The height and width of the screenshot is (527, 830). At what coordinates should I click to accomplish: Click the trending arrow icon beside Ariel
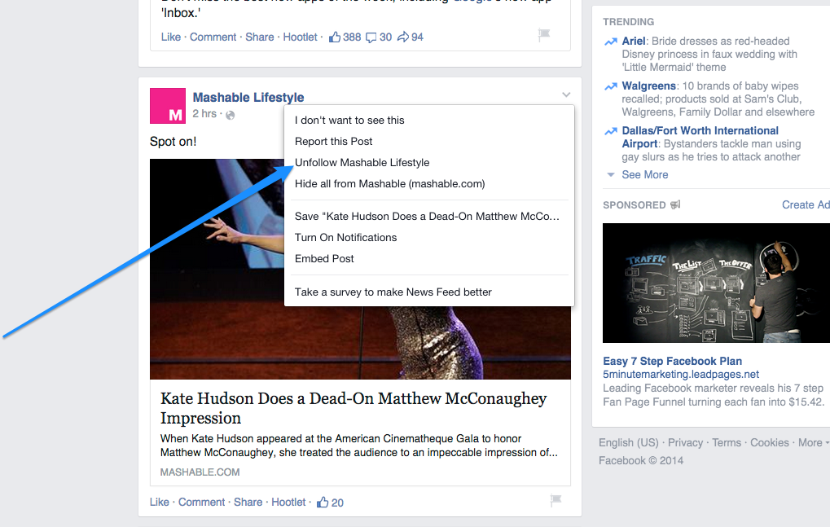(611, 42)
